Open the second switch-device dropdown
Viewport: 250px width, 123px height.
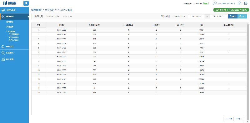tap(67, 17)
